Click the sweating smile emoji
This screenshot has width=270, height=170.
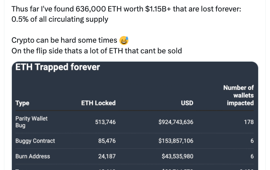pos(124,40)
